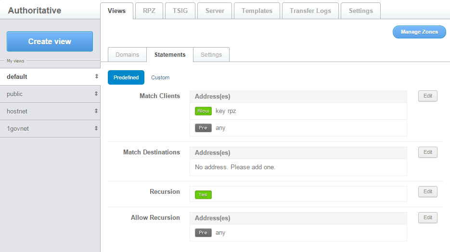Open the Domains sub-tab

click(127, 55)
